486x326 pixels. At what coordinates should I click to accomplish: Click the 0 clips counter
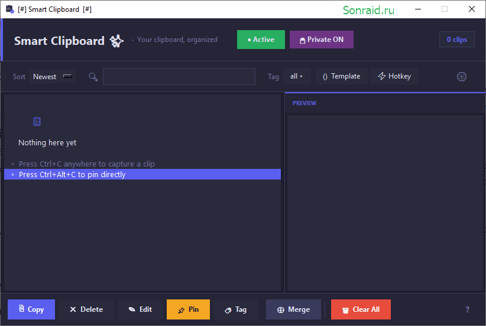[x=457, y=40]
